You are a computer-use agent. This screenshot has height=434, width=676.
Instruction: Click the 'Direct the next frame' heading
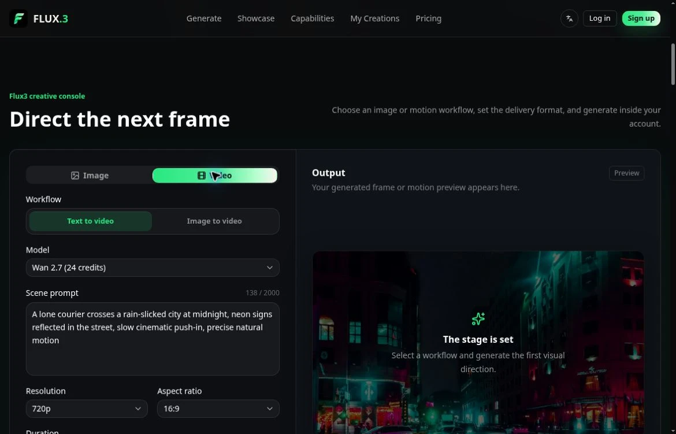pos(120,119)
